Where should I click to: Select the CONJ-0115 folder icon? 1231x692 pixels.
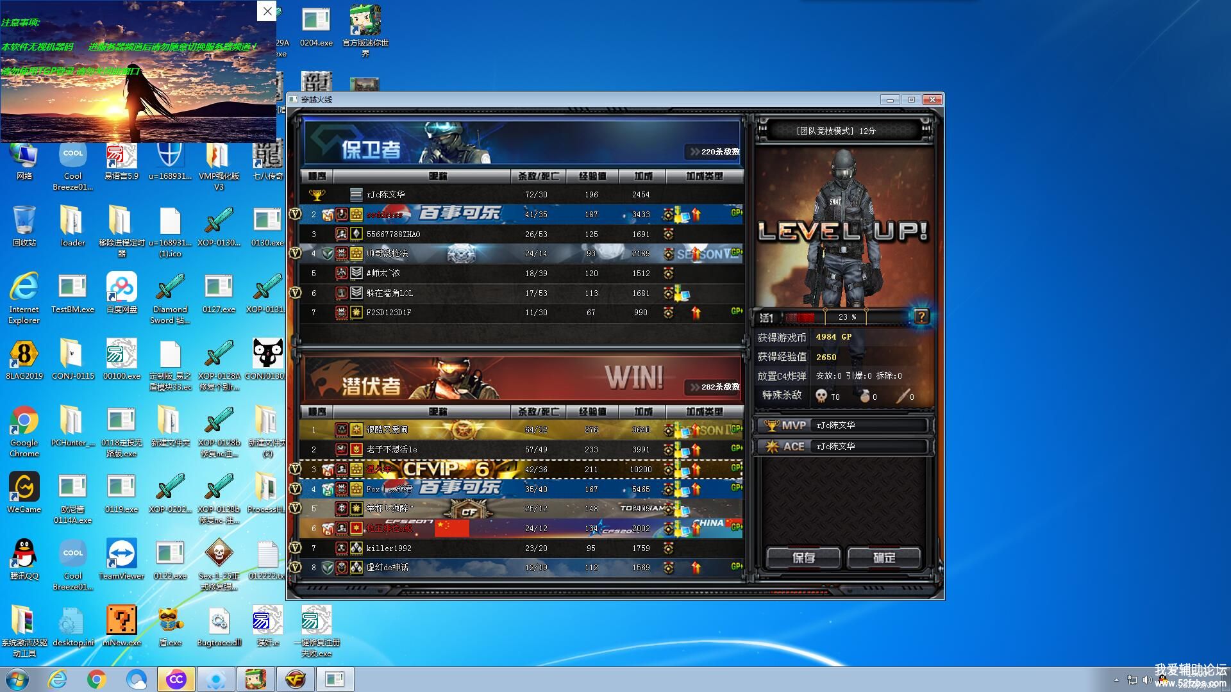(72, 359)
